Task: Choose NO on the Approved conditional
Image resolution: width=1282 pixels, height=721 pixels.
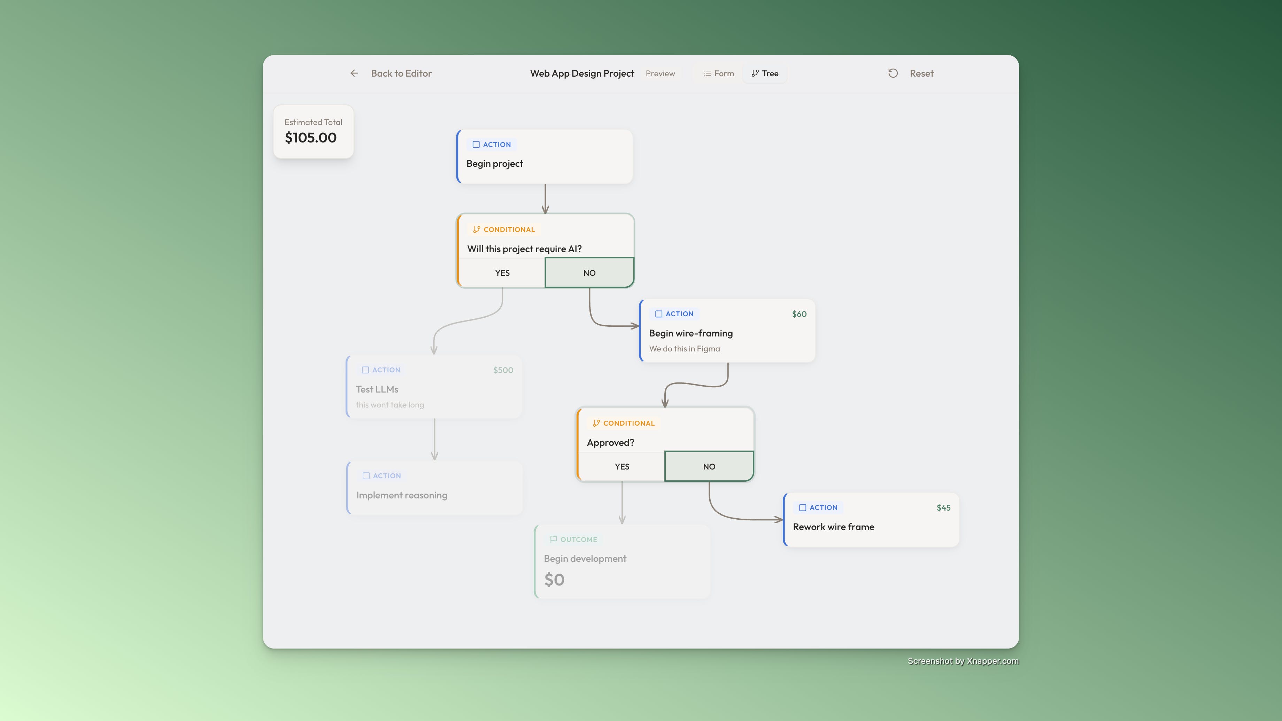Action: [x=709, y=466]
